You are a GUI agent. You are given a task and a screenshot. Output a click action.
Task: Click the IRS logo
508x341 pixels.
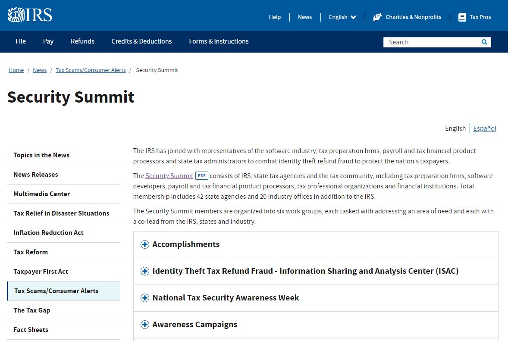pyautogui.click(x=30, y=15)
